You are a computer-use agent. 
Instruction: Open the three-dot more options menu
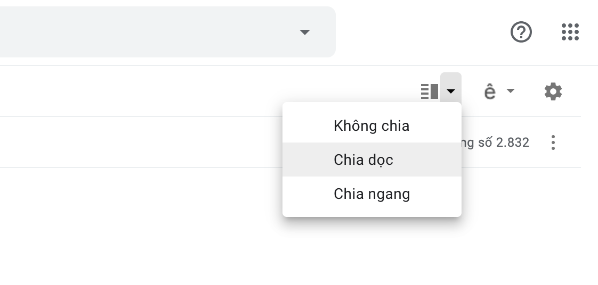click(x=553, y=142)
